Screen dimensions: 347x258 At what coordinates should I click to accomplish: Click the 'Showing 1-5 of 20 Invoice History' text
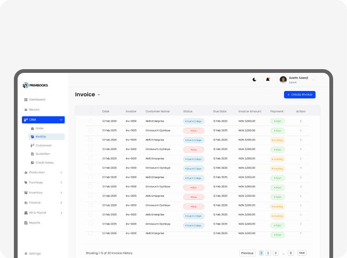click(x=109, y=253)
